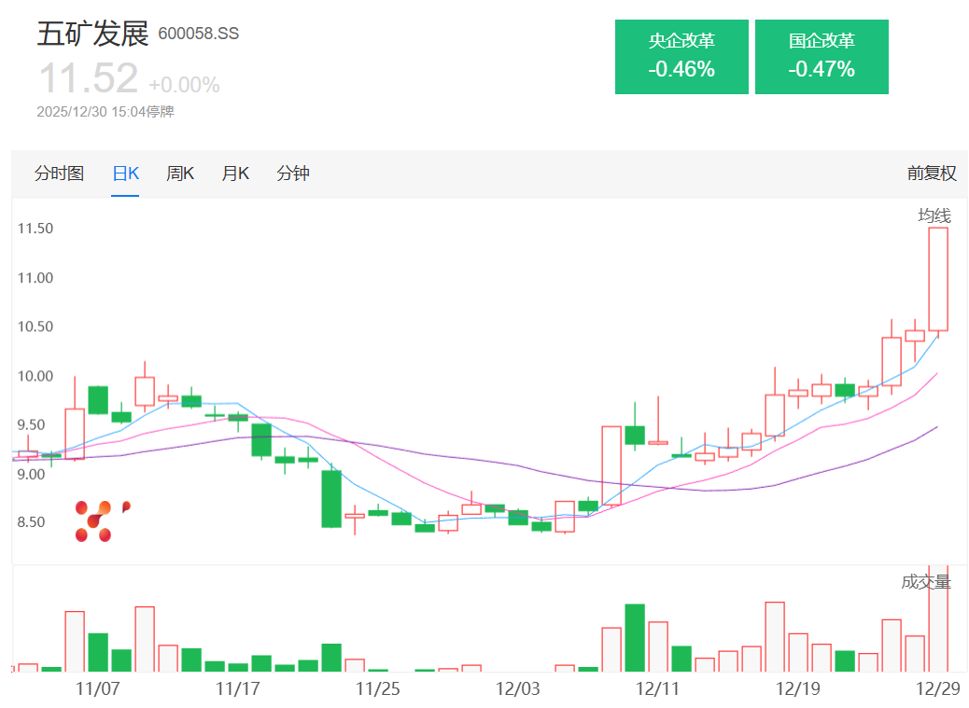Click the 11/17 date axis label
This screenshot has height=708, width=969.
pyautogui.click(x=237, y=689)
